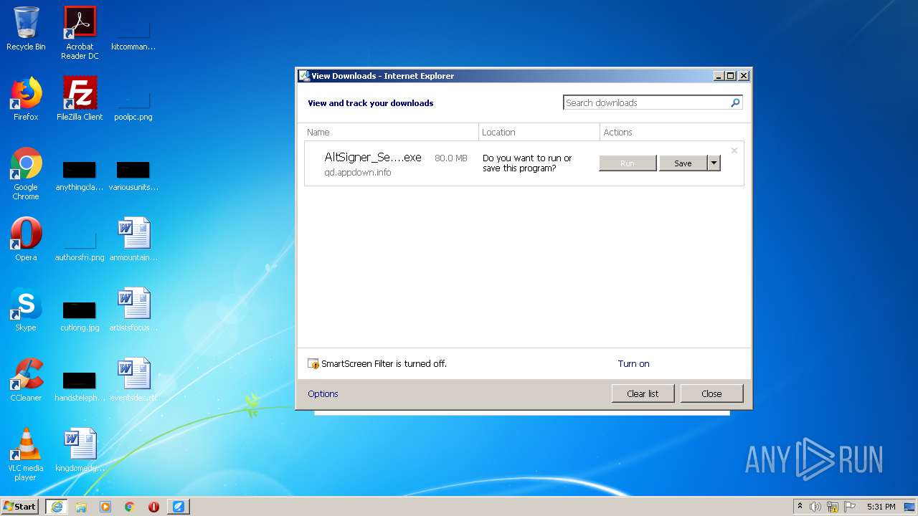Launch Google Chrome desktop shortcut

click(x=26, y=173)
